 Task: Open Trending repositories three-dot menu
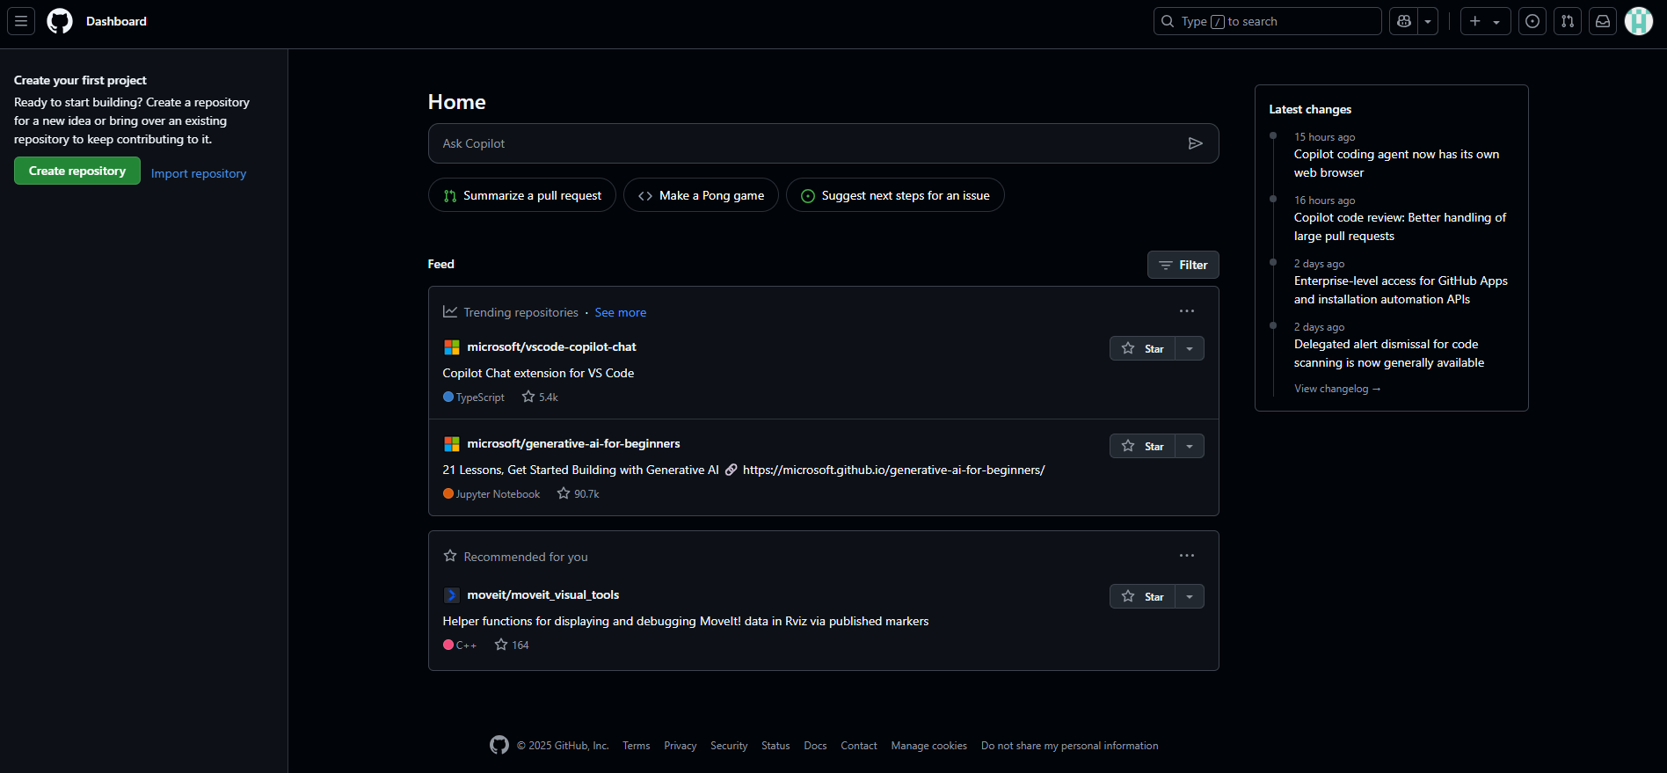[x=1187, y=311]
